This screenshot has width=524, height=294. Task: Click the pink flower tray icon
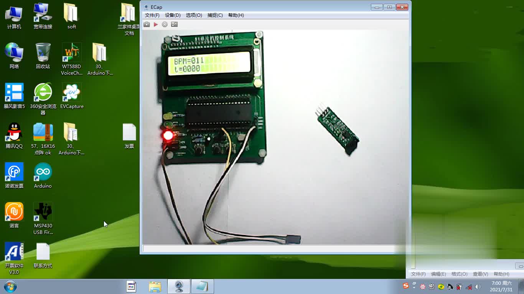tap(423, 286)
